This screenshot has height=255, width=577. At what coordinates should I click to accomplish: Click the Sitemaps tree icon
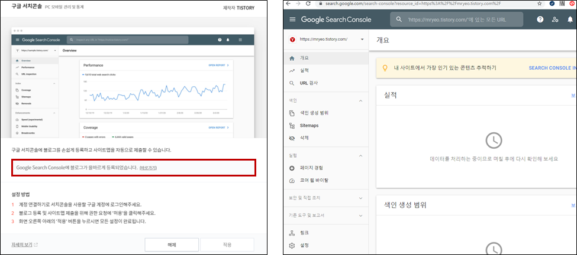[x=292, y=126]
